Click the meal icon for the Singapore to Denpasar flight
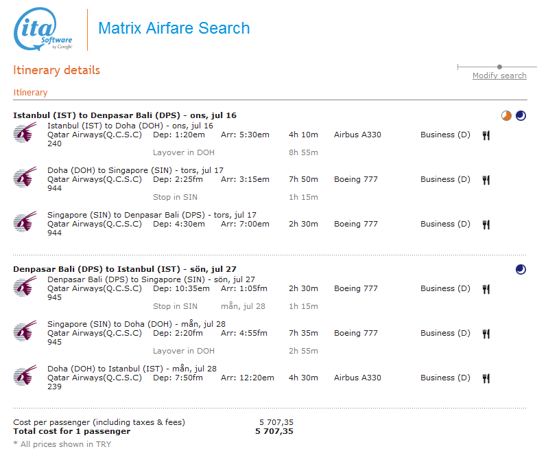Screen dimensions: 537x449 (486, 224)
